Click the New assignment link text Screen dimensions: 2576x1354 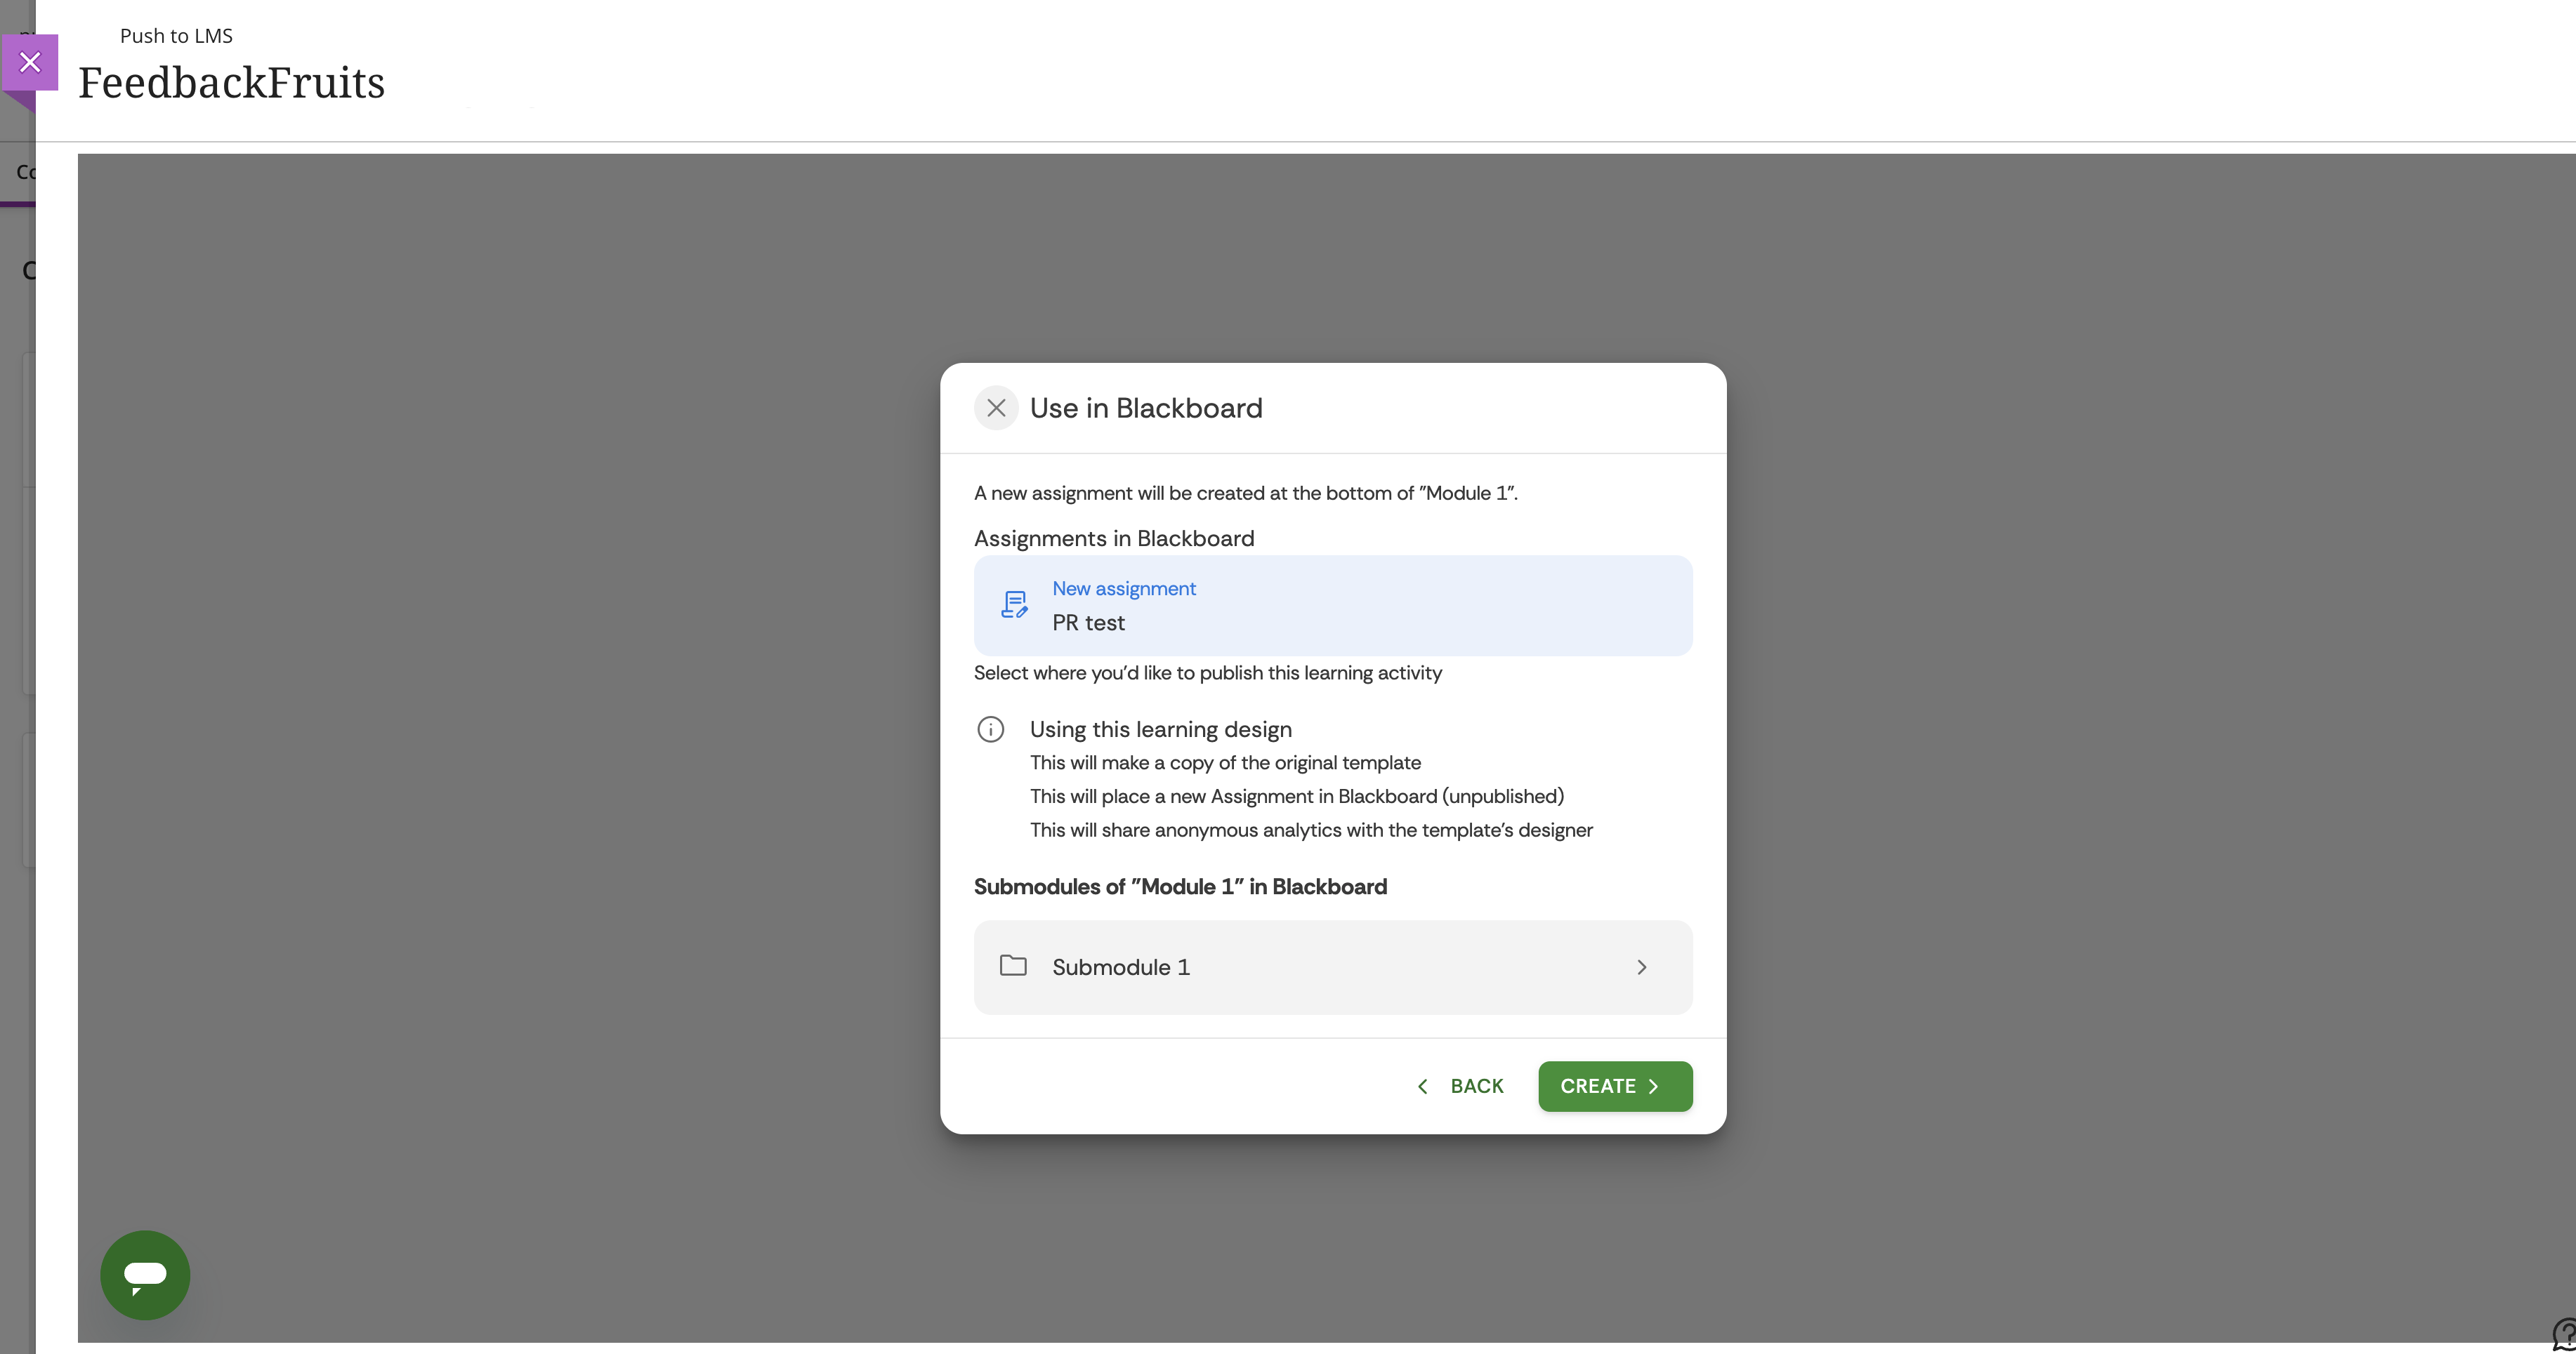pos(1123,589)
